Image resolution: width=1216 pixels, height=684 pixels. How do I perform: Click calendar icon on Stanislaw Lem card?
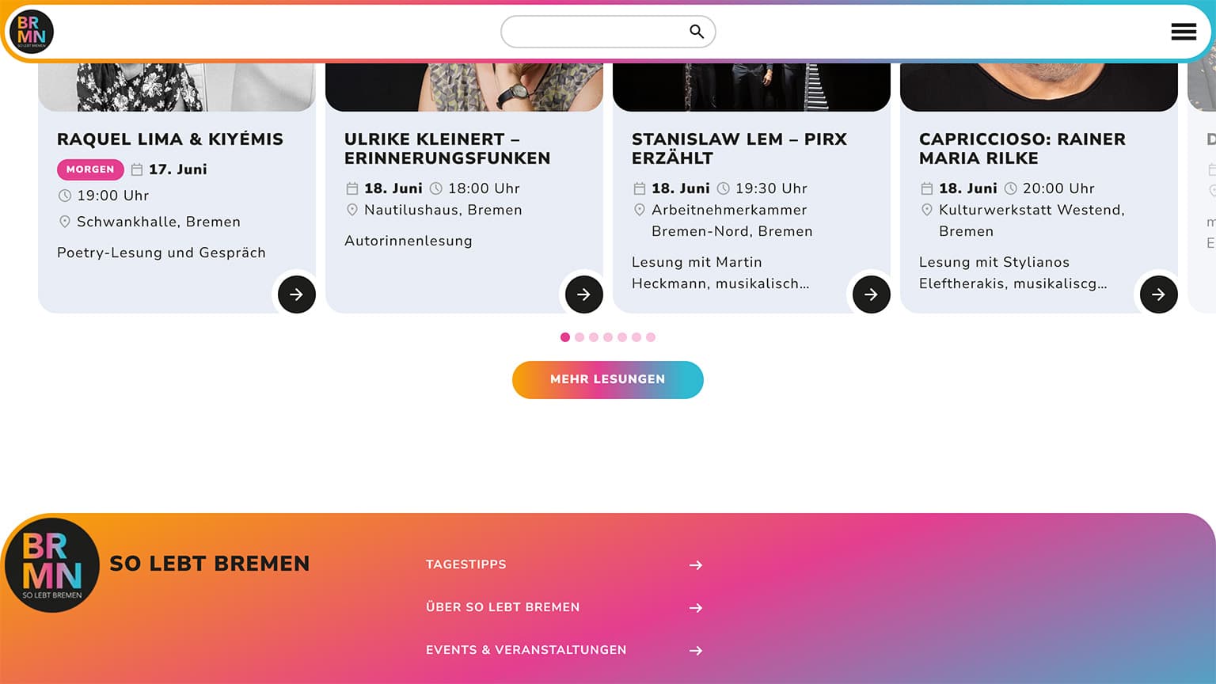pos(640,188)
